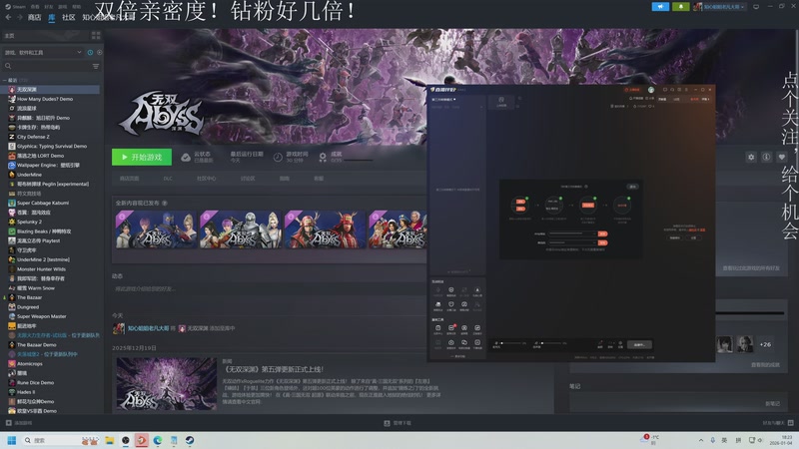The height and width of the screenshot is (449, 799).
Task: Open the 游戏、软件和工具 dropdown
Action: (x=43, y=53)
